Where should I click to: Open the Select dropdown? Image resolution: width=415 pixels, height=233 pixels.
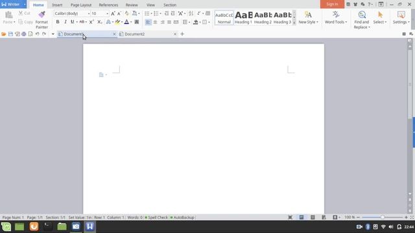tap(380, 22)
